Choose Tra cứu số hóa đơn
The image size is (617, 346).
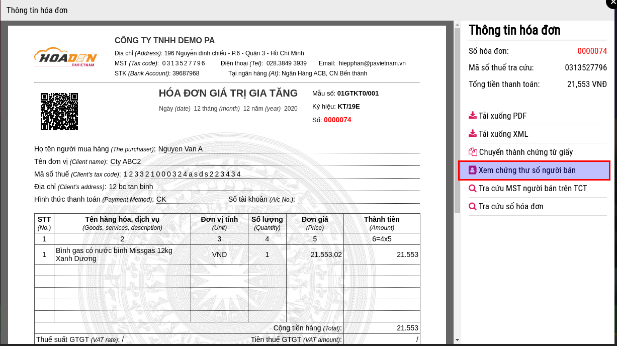pos(511,207)
